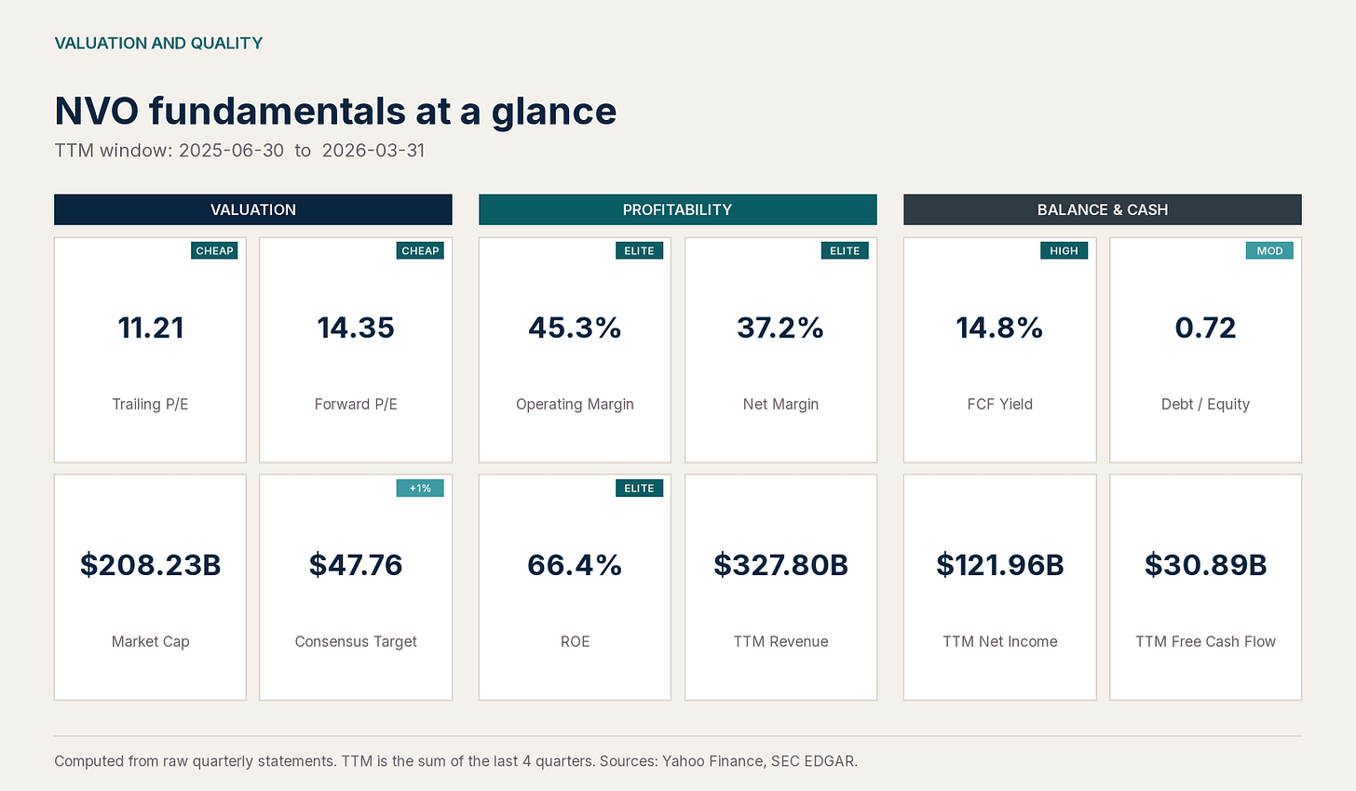Select the TTM Net Income $121.96B card
This screenshot has height=791, width=1356.
click(999, 587)
